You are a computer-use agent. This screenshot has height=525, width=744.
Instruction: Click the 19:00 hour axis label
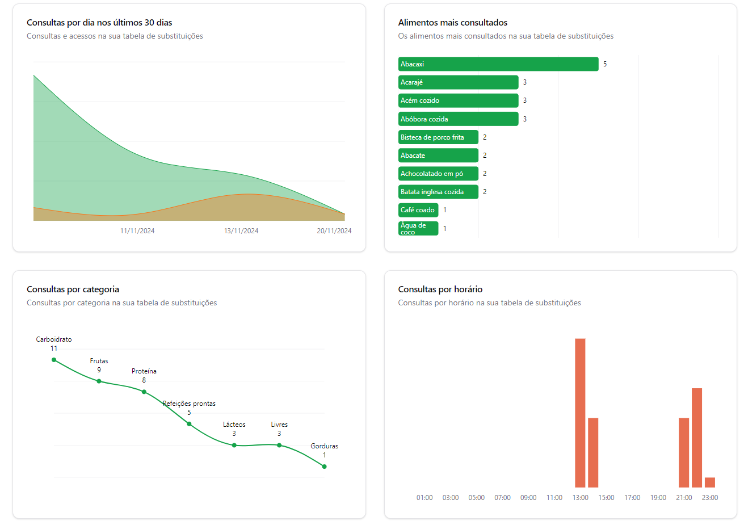tap(658, 498)
